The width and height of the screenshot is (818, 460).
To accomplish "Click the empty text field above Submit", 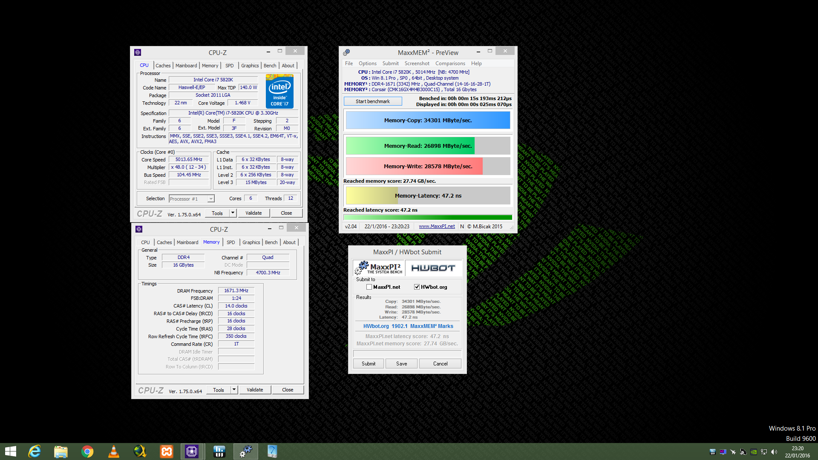I will (407, 354).
